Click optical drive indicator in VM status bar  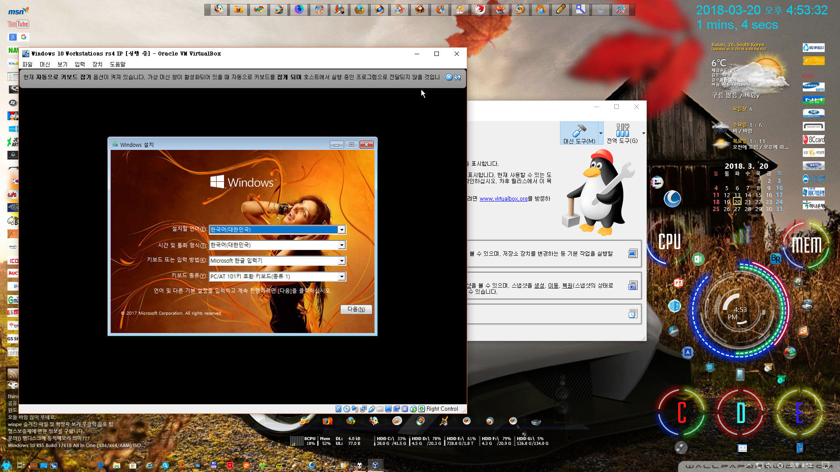pos(347,409)
